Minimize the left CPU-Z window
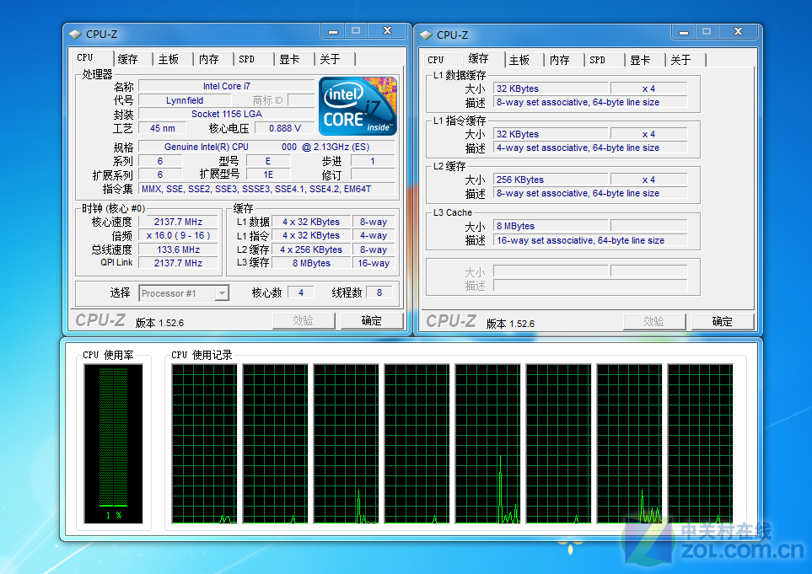812x574 pixels. click(333, 31)
